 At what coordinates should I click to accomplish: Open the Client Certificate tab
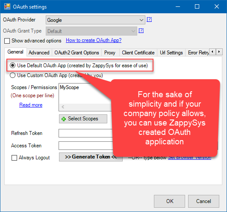pyautogui.click(x=138, y=53)
